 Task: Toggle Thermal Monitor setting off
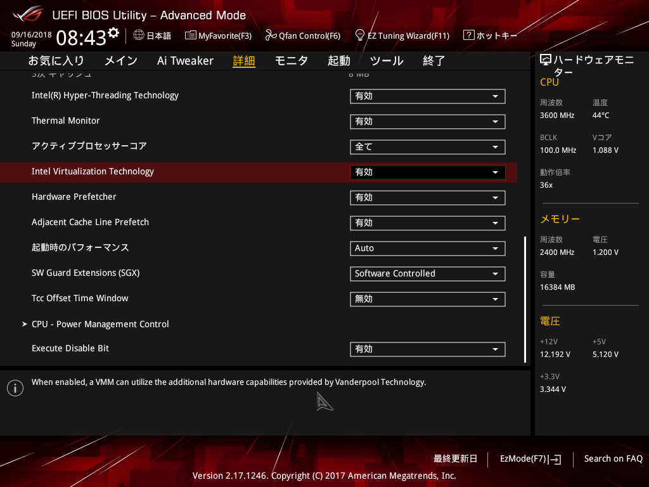click(x=427, y=122)
